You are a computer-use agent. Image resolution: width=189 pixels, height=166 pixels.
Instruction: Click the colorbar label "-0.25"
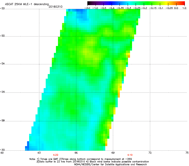137,8
